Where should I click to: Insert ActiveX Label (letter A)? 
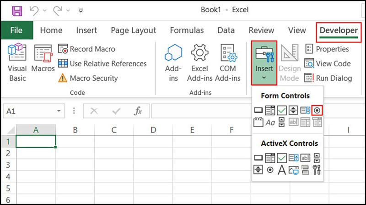282,169
